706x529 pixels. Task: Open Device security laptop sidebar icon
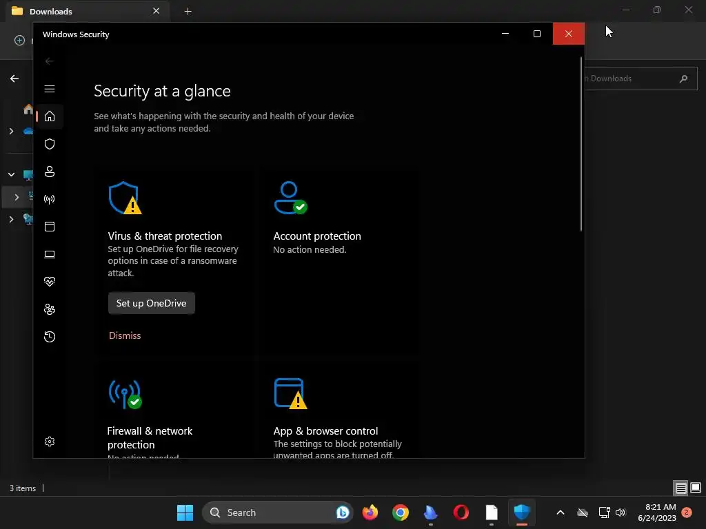pos(50,254)
